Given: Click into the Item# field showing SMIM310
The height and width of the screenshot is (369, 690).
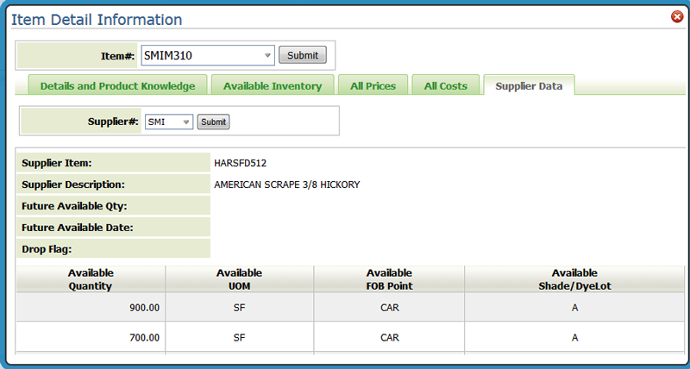Looking at the screenshot, I should pyautogui.click(x=198, y=56).
